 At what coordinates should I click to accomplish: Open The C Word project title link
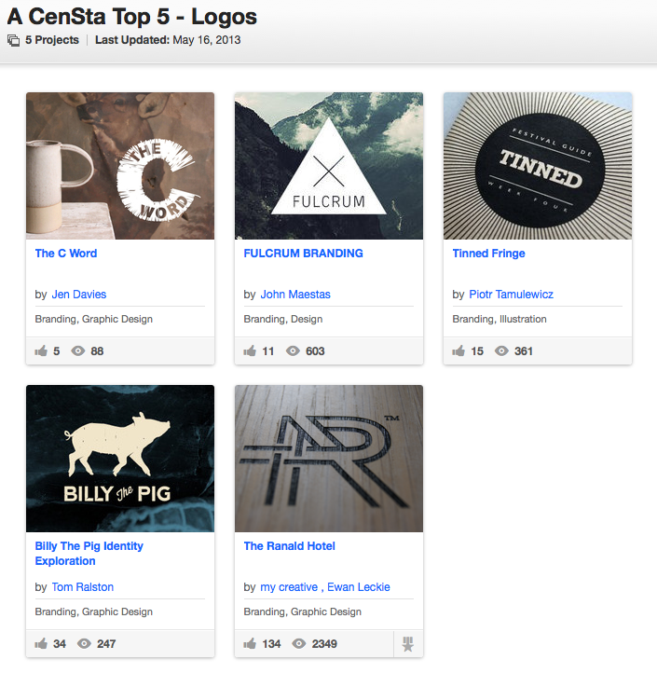66,254
